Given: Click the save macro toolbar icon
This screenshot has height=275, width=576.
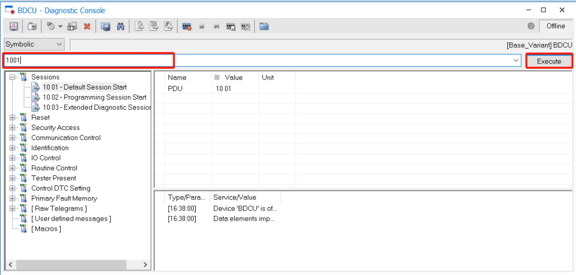Looking at the screenshot, I should (231, 27).
